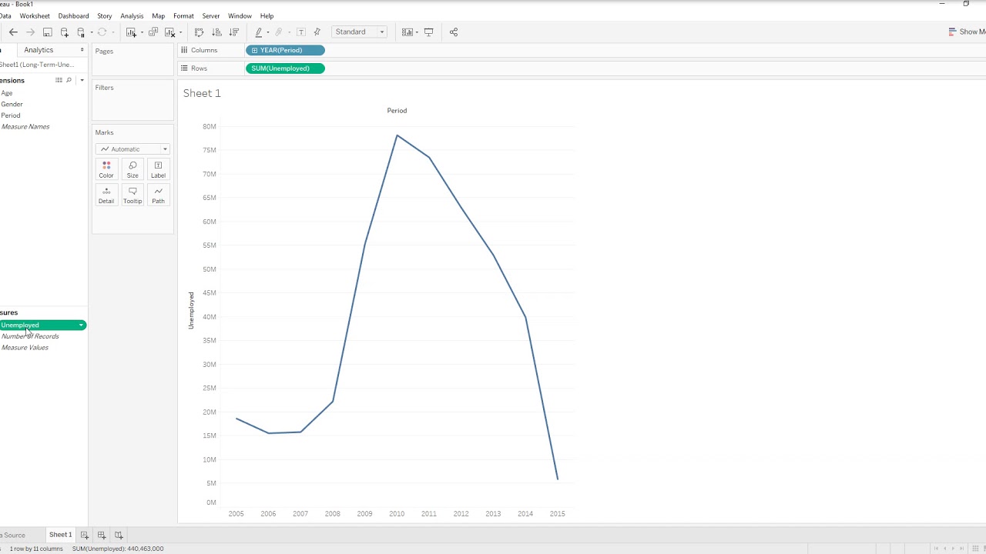Select the Gender dimension field
Image resolution: width=986 pixels, height=554 pixels.
click(x=12, y=104)
